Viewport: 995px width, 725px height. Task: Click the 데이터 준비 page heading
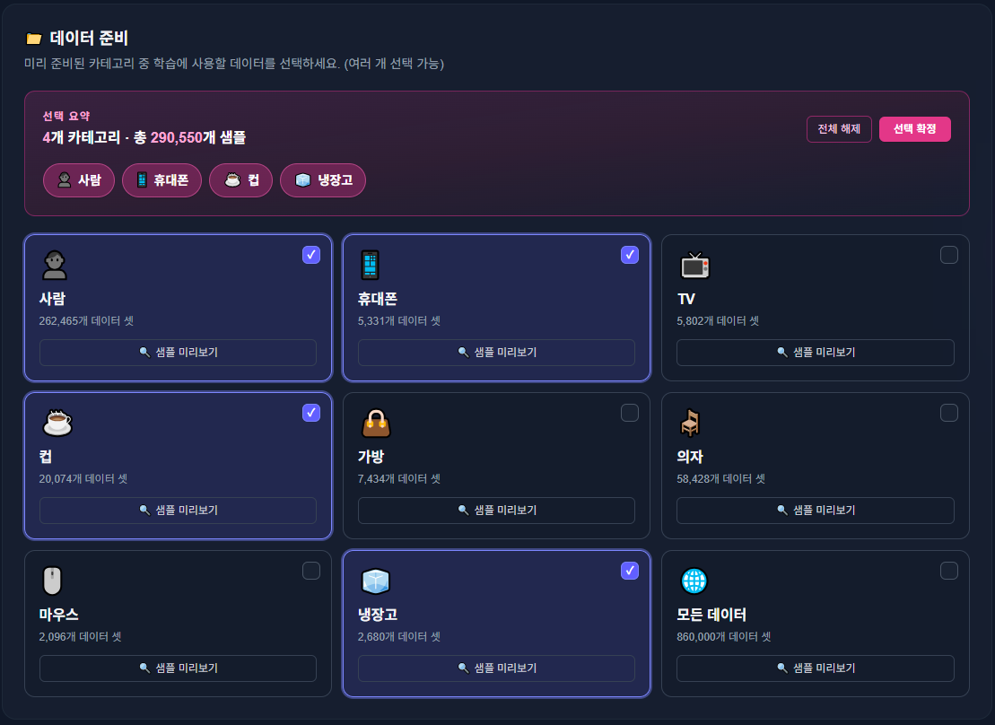click(89, 38)
